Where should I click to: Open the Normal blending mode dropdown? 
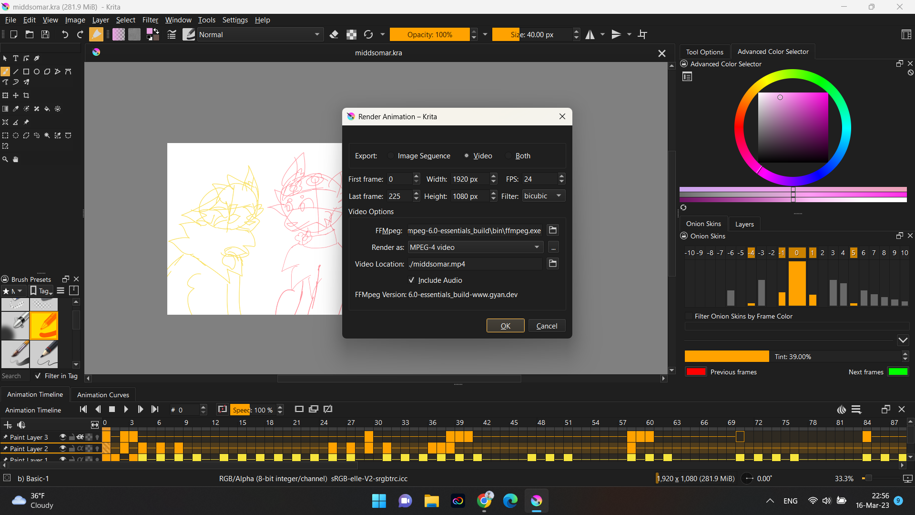(x=259, y=34)
